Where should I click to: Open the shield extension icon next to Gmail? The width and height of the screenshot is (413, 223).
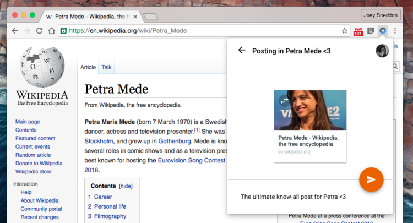click(371, 31)
